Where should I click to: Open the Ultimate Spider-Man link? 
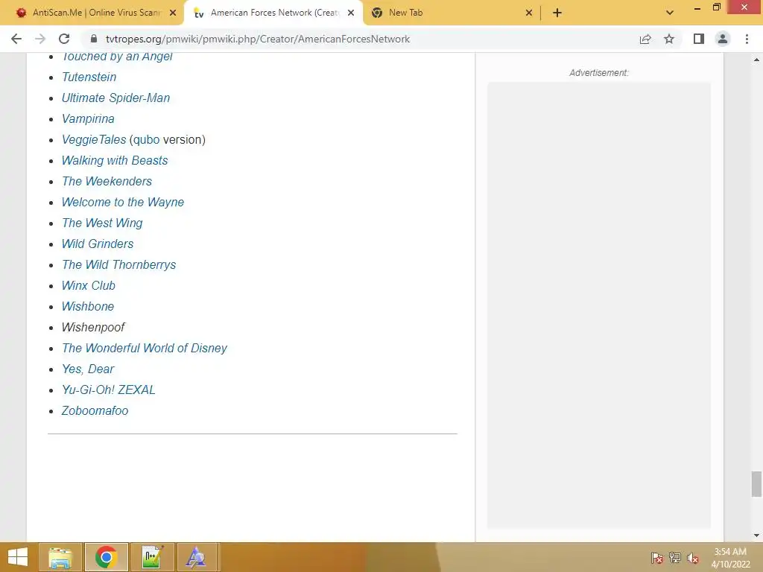115,98
